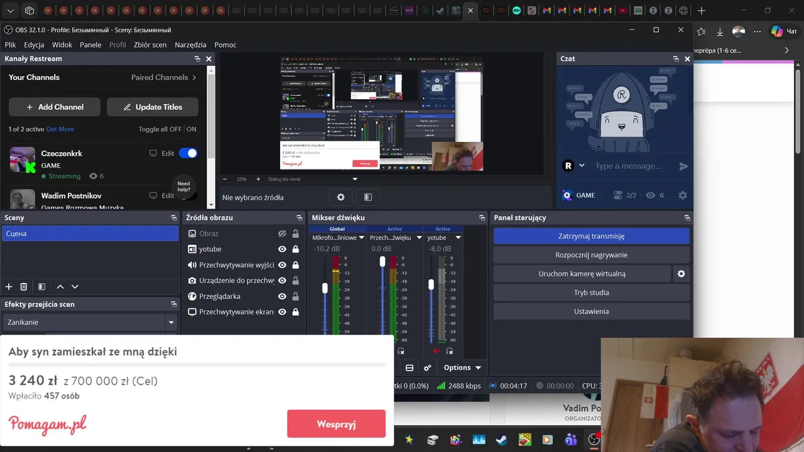Open mixer Options dropdown
This screenshot has width=804, height=452.
(x=462, y=368)
